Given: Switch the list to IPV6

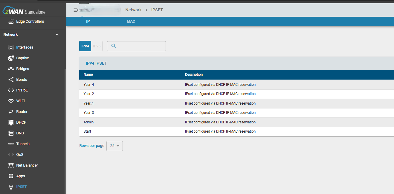Looking at the screenshot, I should [x=97, y=46].
